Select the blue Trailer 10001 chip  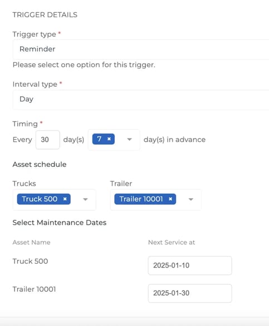145,199
